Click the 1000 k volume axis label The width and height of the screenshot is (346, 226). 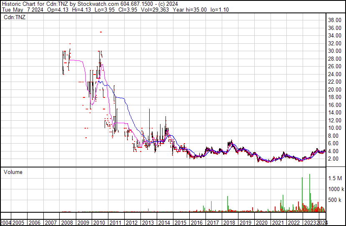[x=335, y=189]
